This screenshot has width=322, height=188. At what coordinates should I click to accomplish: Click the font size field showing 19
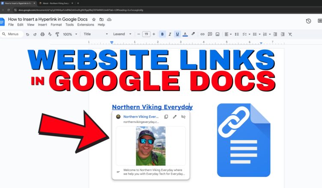146,34
